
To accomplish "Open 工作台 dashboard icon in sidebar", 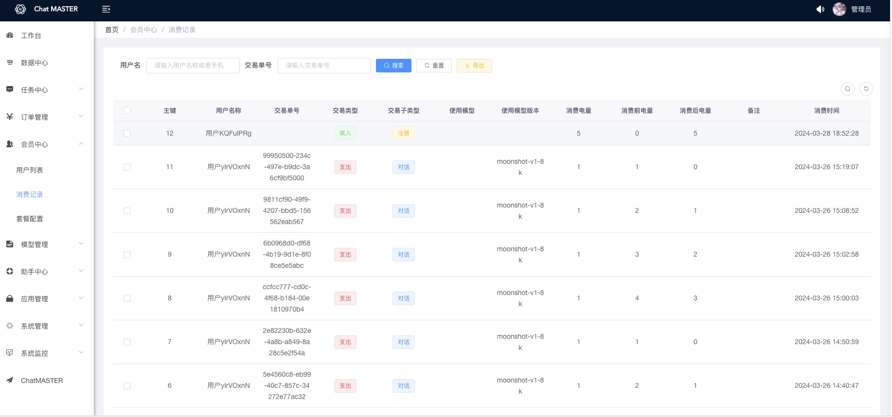I will click(x=10, y=35).
